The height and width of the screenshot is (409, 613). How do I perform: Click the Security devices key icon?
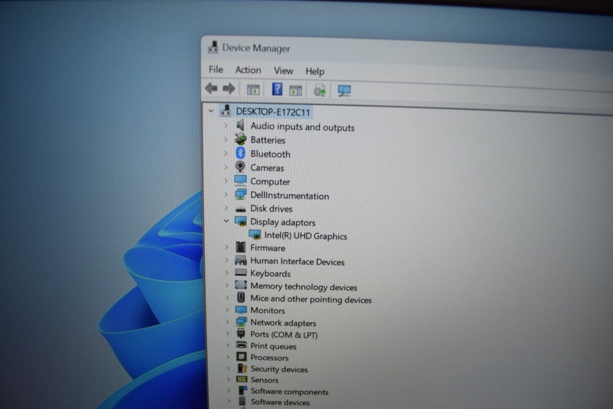click(242, 368)
